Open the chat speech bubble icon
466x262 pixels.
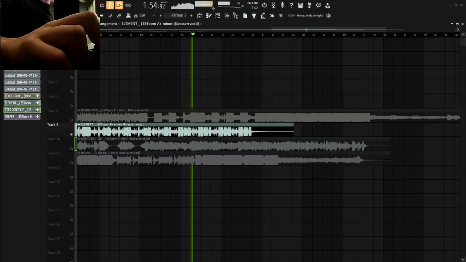pyautogui.click(x=319, y=5)
